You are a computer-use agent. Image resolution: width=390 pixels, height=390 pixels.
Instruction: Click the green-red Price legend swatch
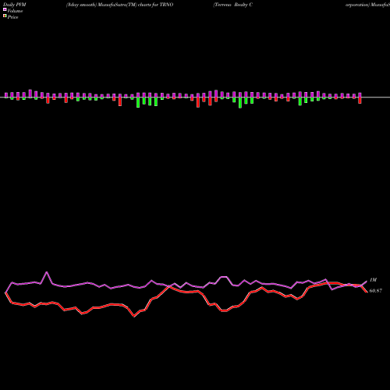[x=5, y=16]
